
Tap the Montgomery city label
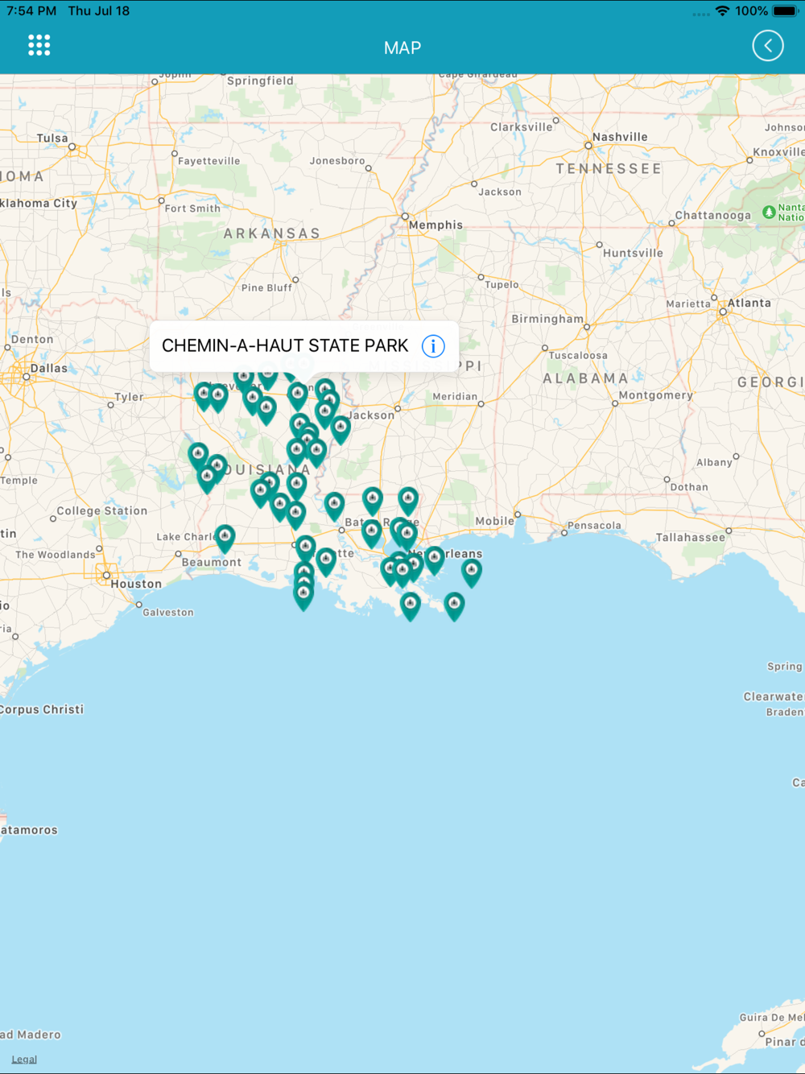click(x=656, y=395)
